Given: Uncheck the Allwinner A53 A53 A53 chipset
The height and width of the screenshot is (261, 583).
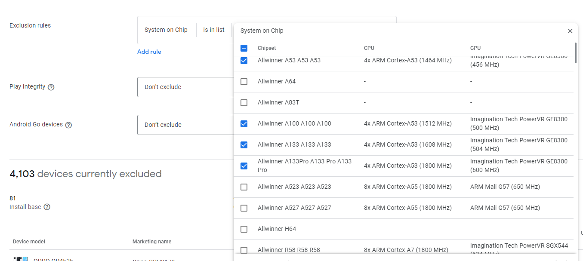Looking at the screenshot, I should tap(244, 61).
